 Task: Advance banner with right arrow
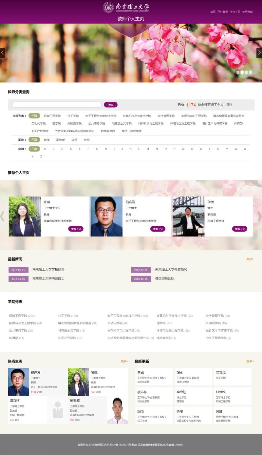pos(259,53)
